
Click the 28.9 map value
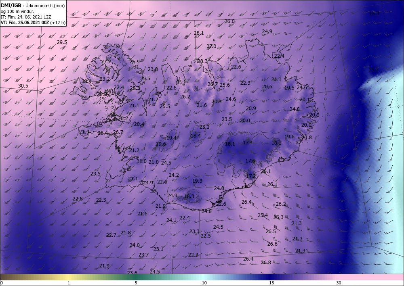pyautogui.click(x=86, y=81)
